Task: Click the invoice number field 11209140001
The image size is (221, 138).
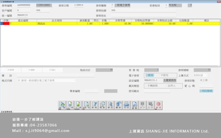Action: coord(44,5)
